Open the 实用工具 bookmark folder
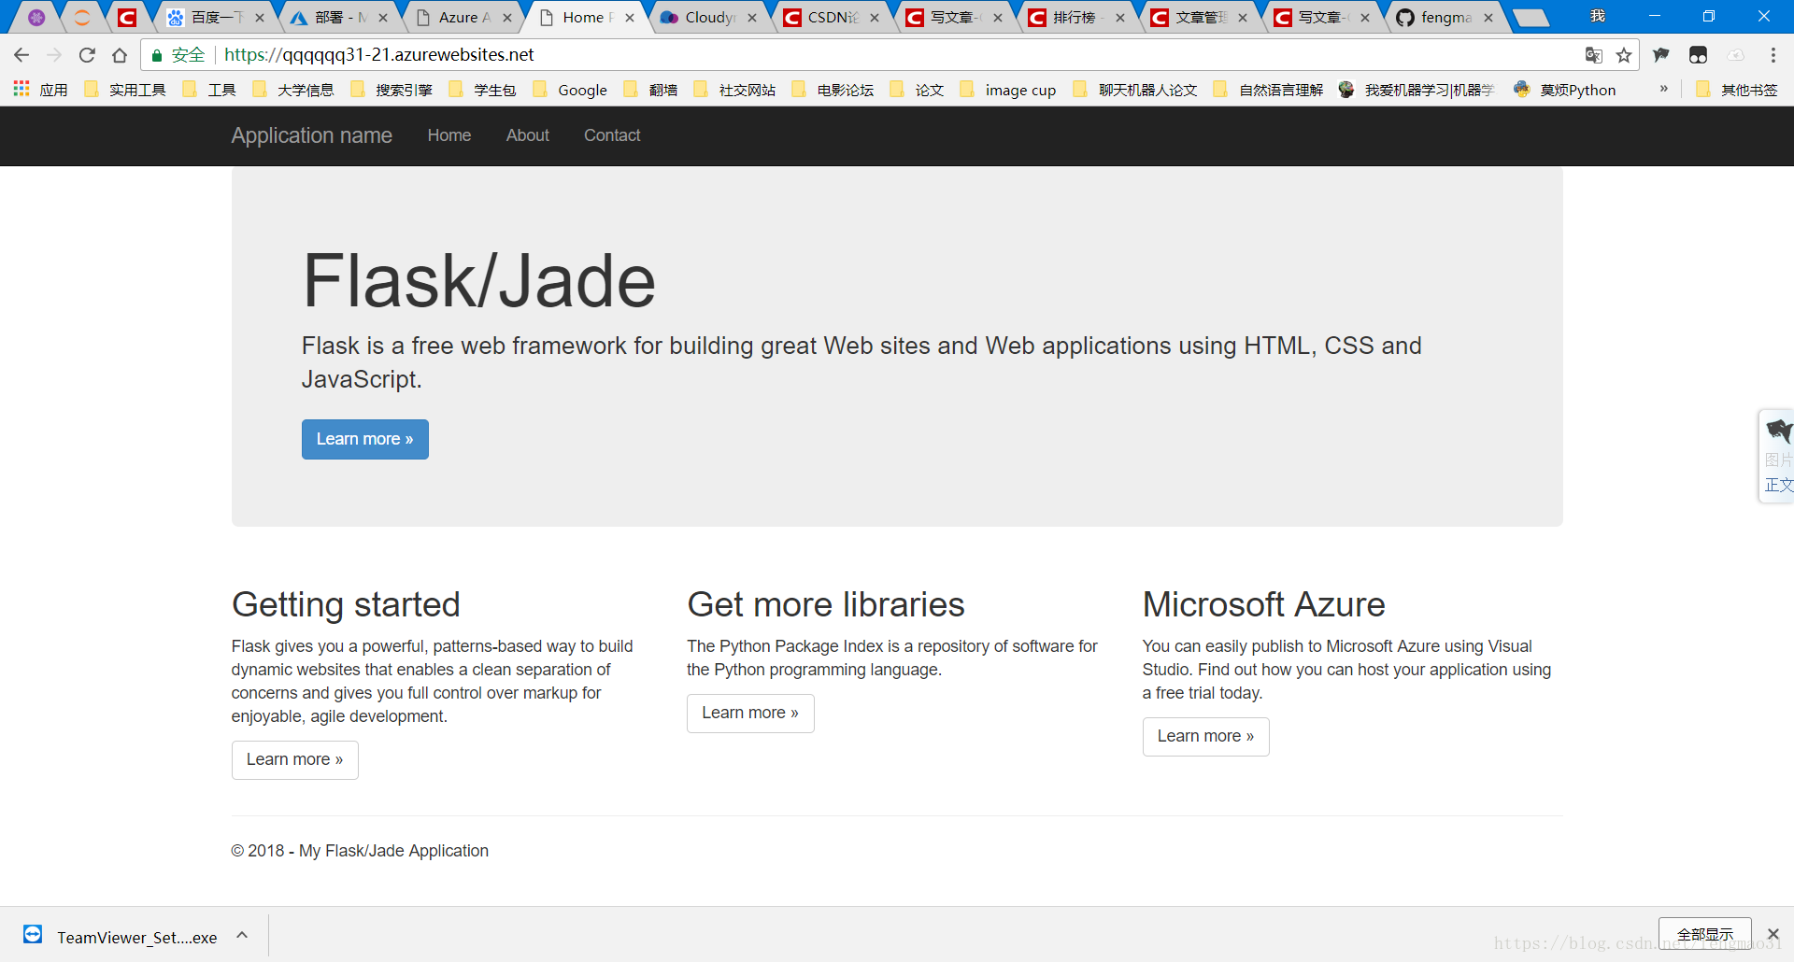The width and height of the screenshot is (1794, 962). [125, 90]
